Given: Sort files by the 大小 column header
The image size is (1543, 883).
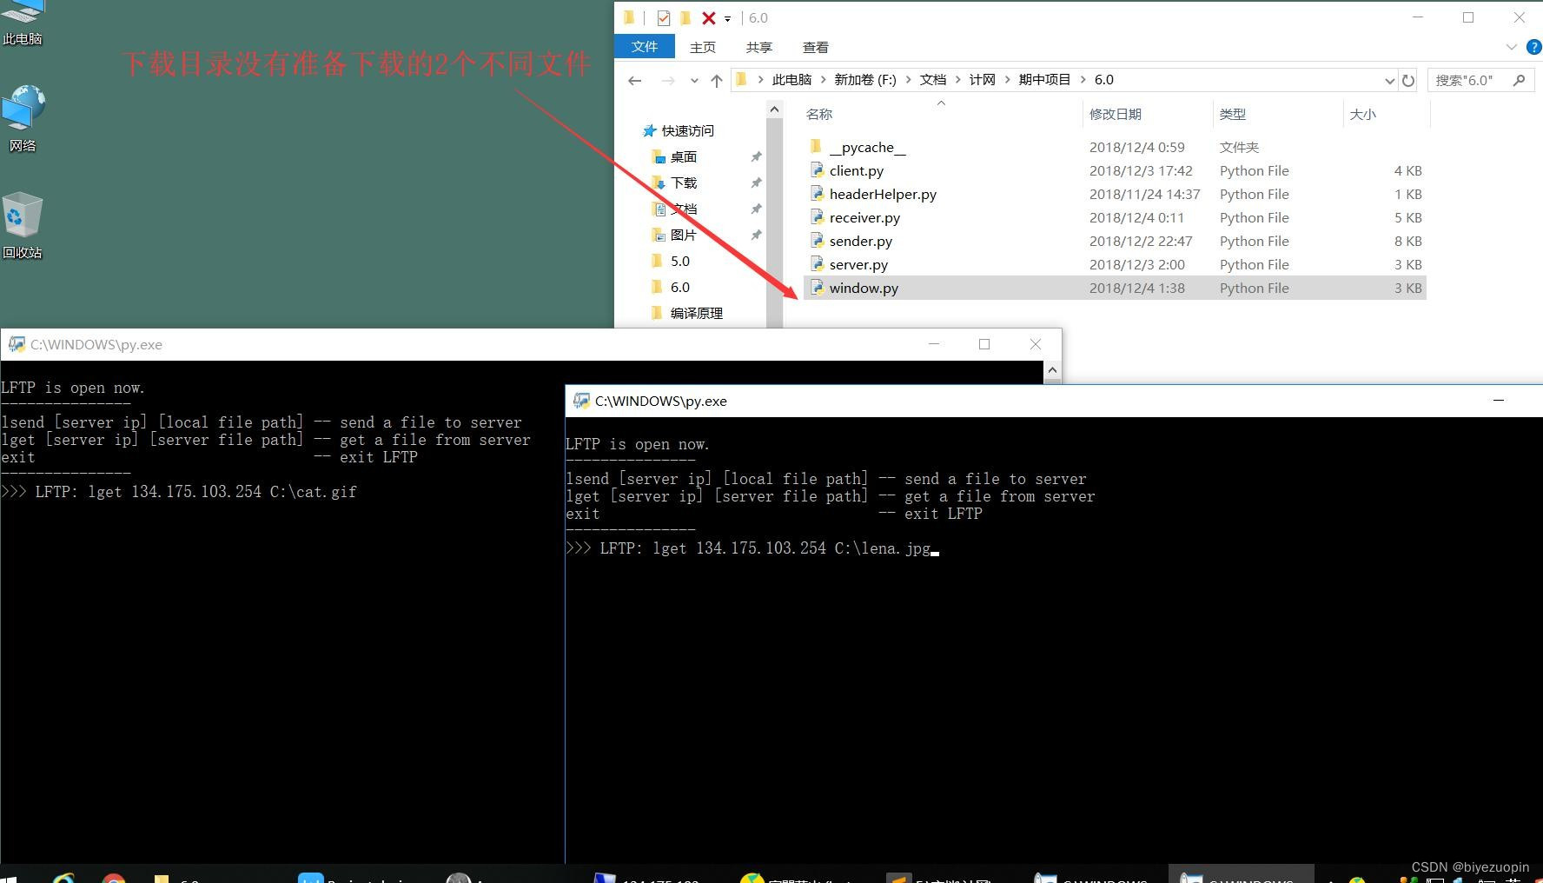Looking at the screenshot, I should [1363, 114].
